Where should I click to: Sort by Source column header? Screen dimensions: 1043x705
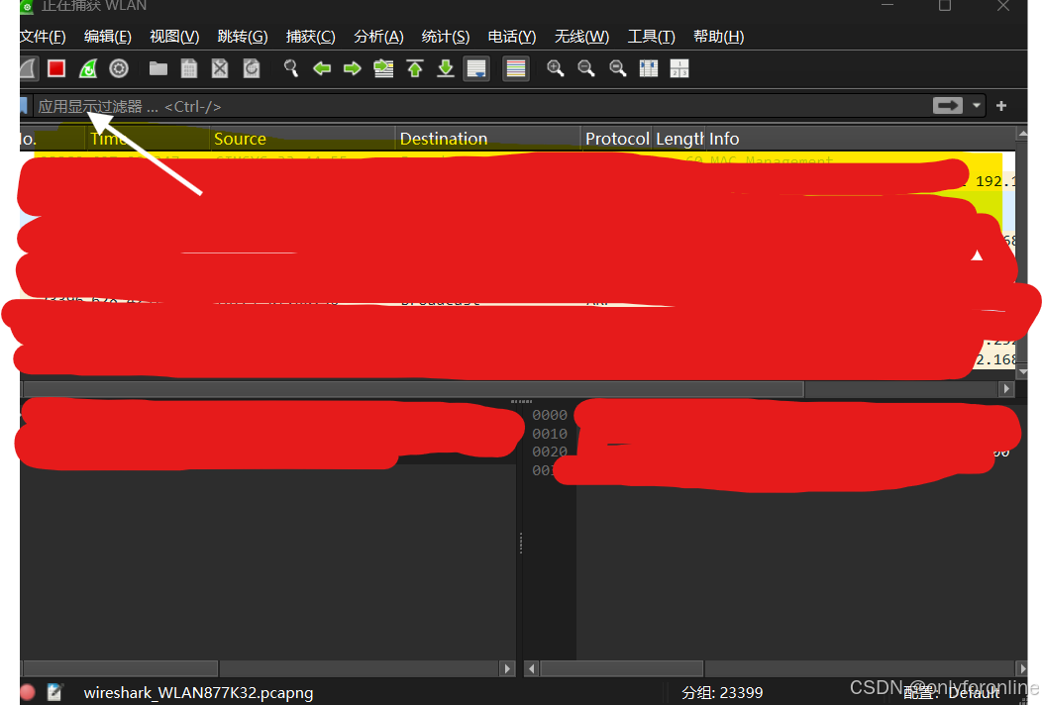[302, 139]
